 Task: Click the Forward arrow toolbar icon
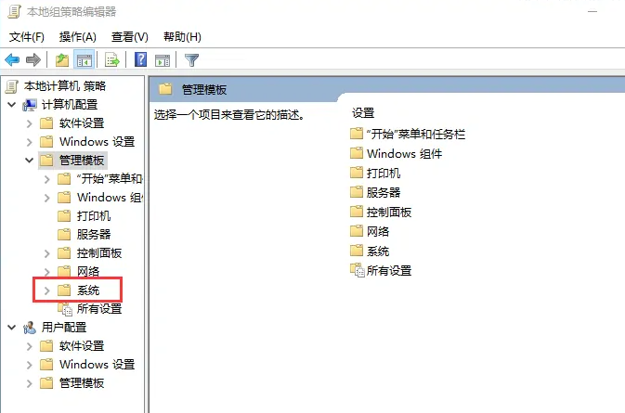click(x=33, y=60)
